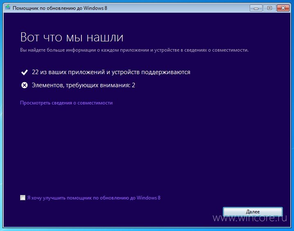The width and height of the screenshot is (294, 231).
Task: Maximize the Upgrade Assistant window
Action: [x=269, y=8]
